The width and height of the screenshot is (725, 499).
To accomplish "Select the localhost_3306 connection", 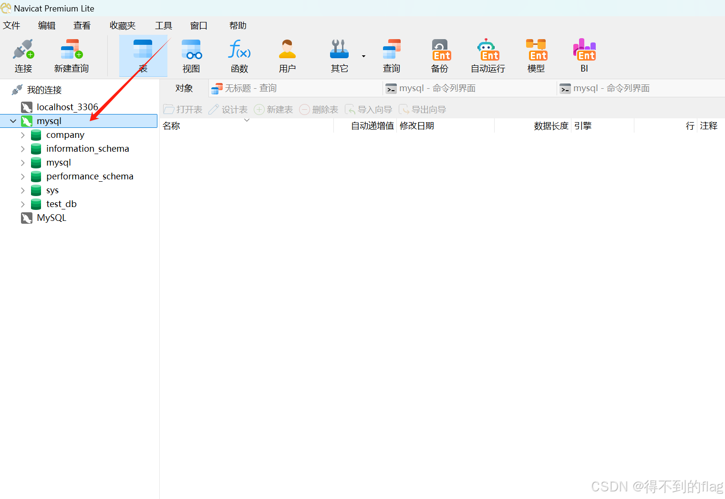I will 67,107.
